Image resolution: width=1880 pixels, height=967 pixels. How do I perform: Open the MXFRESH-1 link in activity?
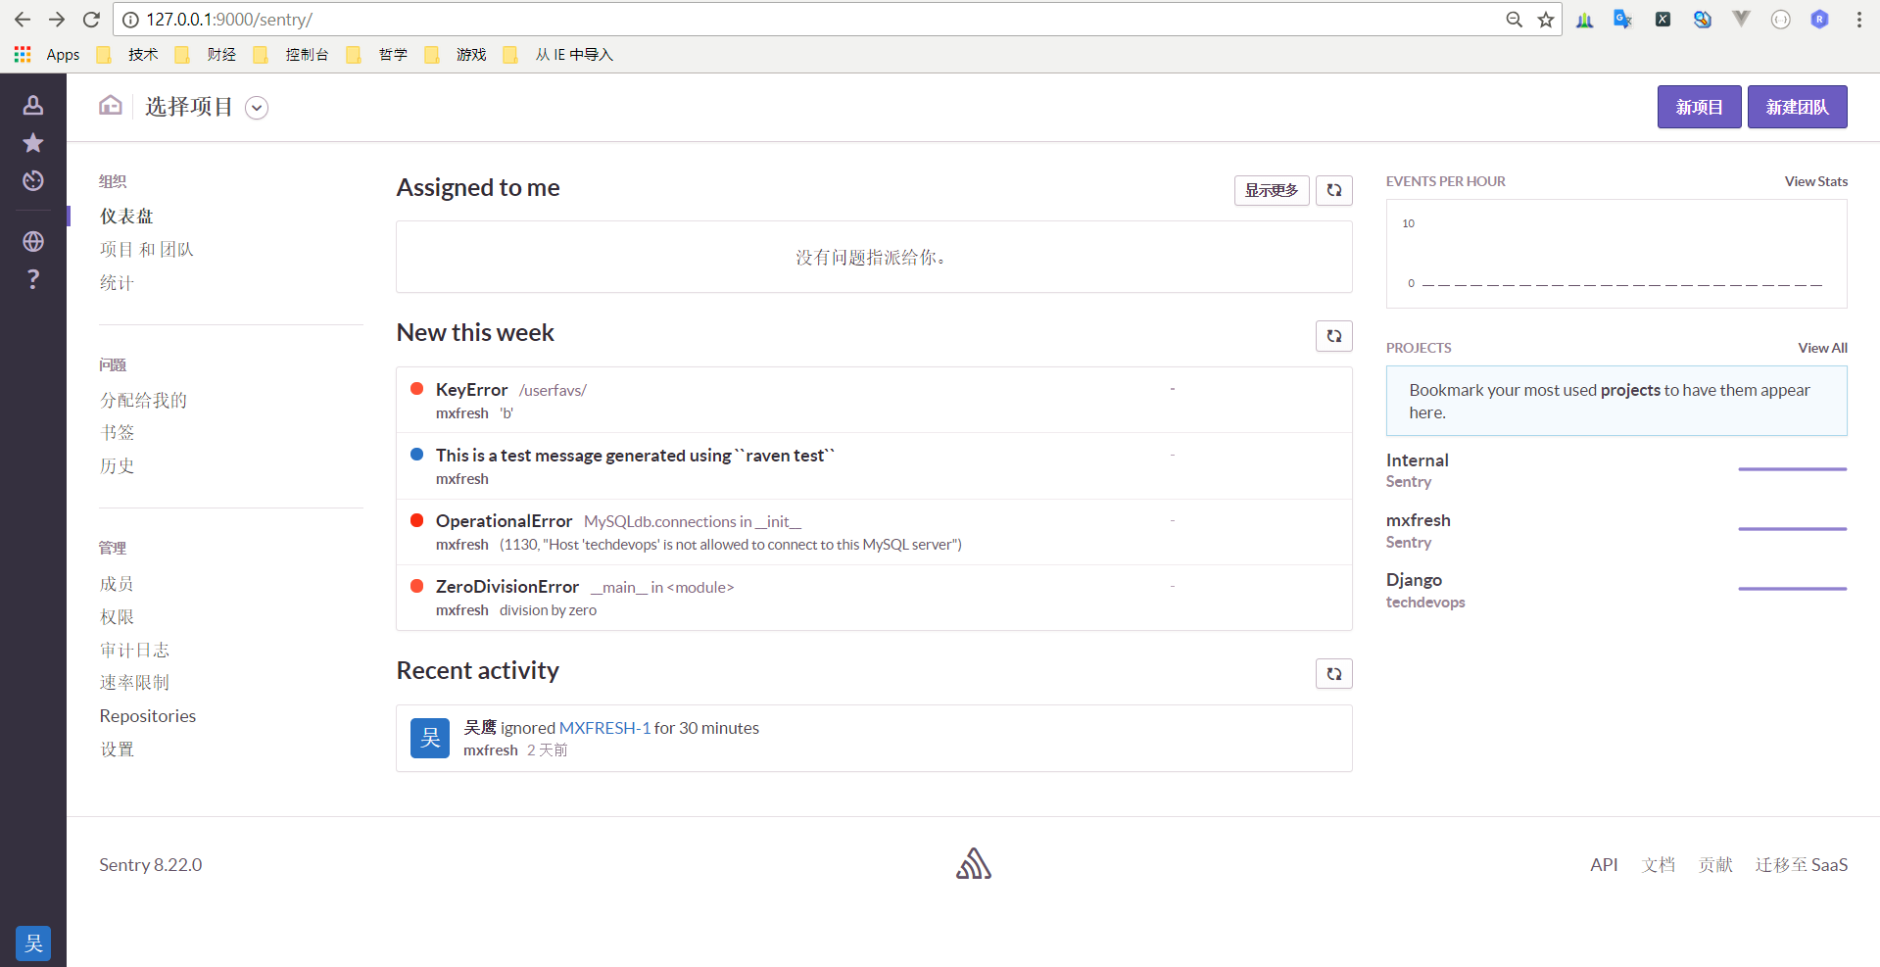(x=604, y=728)
